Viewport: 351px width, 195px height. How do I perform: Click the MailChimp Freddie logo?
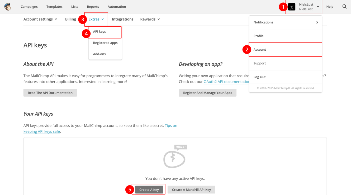coord(8,7)
